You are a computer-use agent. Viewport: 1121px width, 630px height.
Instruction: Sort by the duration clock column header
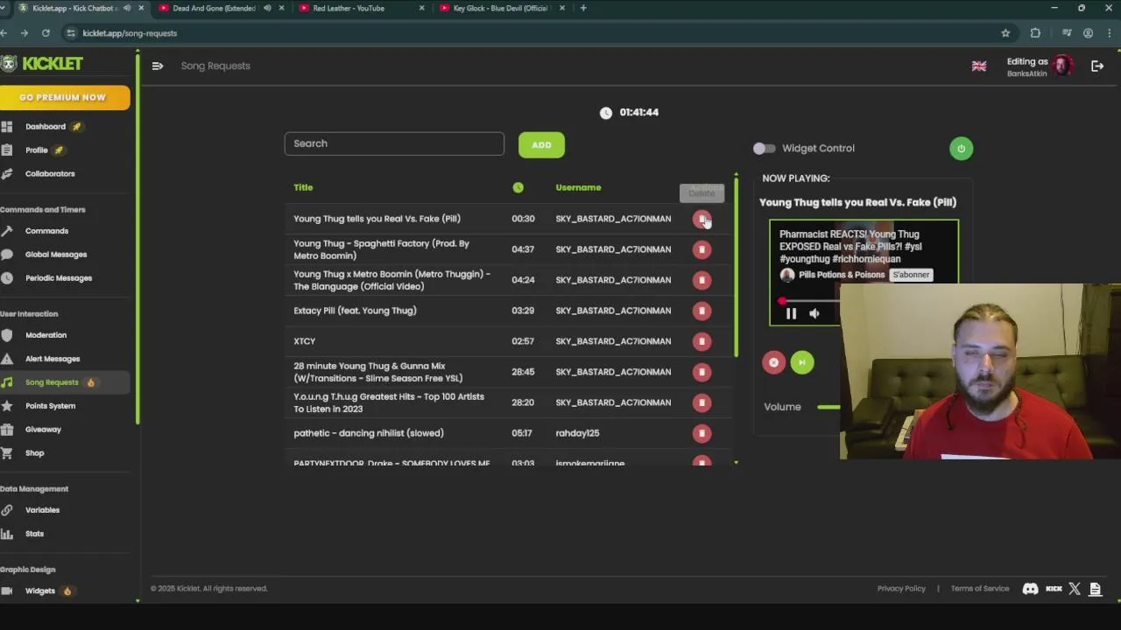point(518,187)
